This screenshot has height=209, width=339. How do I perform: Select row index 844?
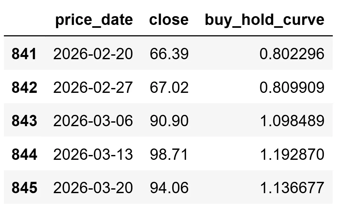pos(24,154)
